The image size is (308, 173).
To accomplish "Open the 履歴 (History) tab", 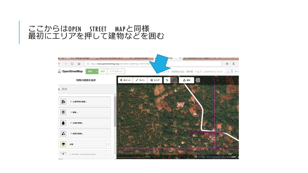I will tap(103, 71).
